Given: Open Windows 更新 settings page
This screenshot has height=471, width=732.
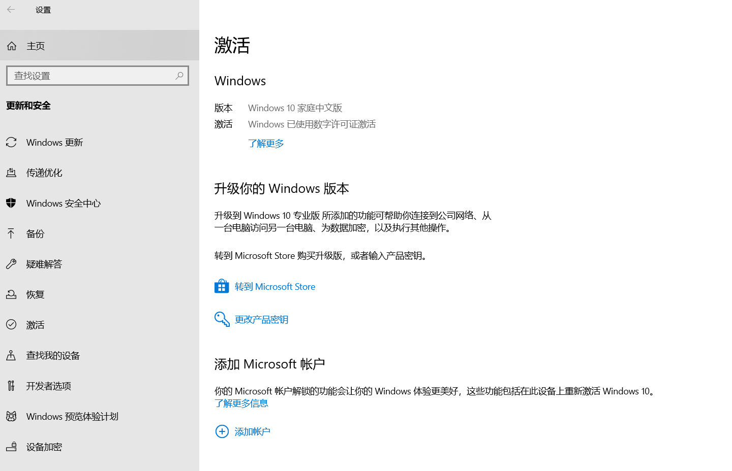Looking at the screenshot, I should (x=100, y=142).
